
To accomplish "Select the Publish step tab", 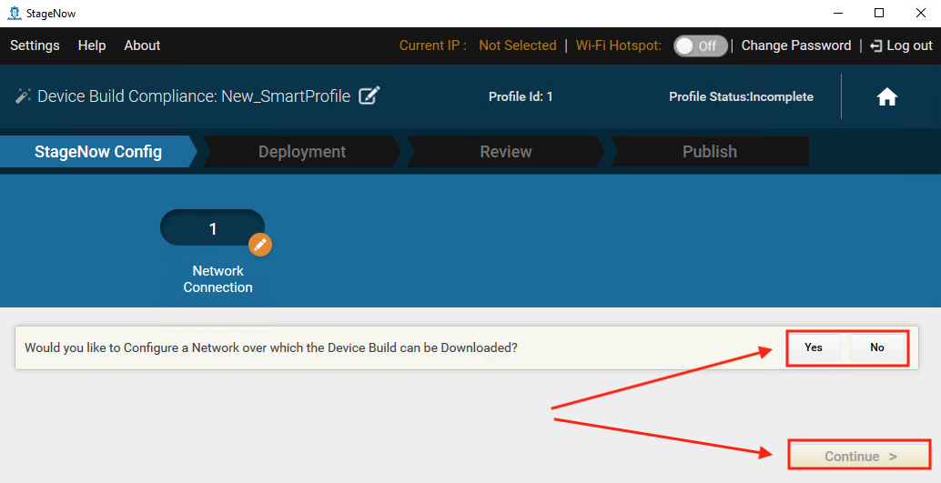I will [x=709, y=152].
